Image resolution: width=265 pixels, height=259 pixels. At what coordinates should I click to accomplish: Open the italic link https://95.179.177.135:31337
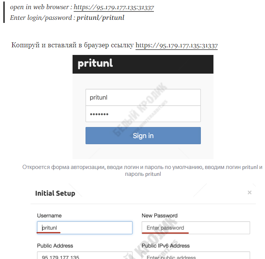click(114, 7)
